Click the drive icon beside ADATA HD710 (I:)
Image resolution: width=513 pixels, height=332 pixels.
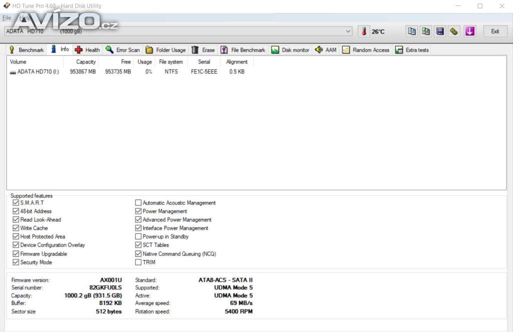point(13,72)
